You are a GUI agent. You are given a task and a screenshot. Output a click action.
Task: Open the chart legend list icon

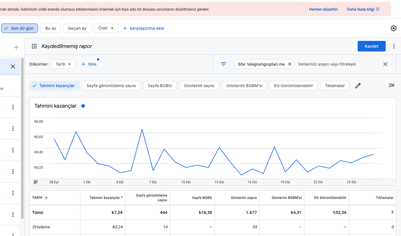click(36, 182)
